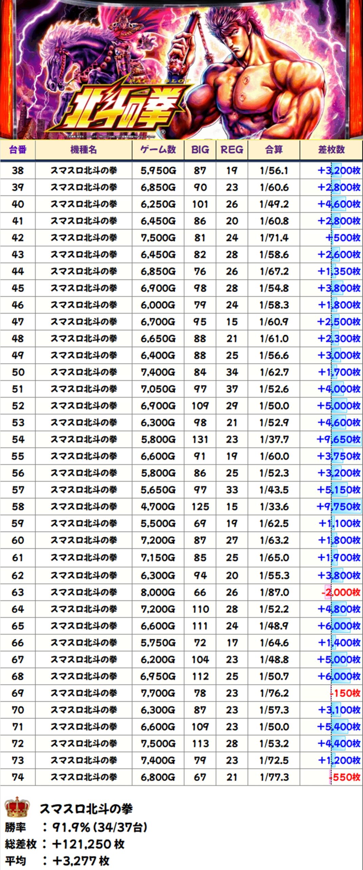Click the BIG column header

click(x=200, y=150)
